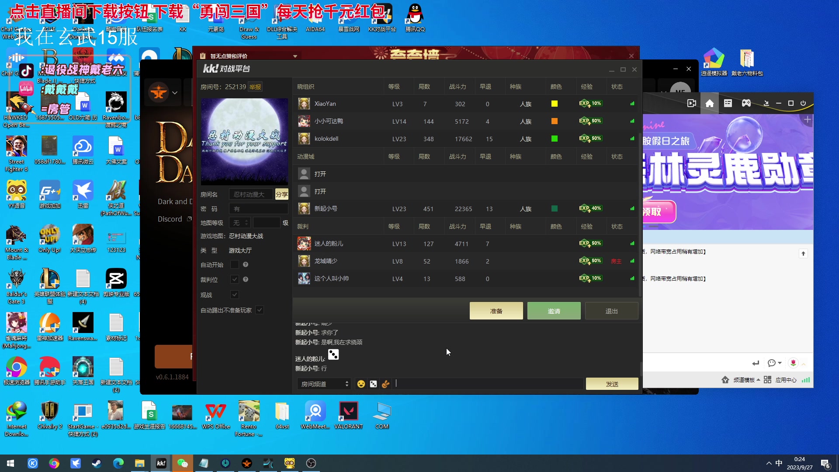The image size is (839, 472).
Task: Open the notification center in taskbar
Action: [x=825, y=464]
